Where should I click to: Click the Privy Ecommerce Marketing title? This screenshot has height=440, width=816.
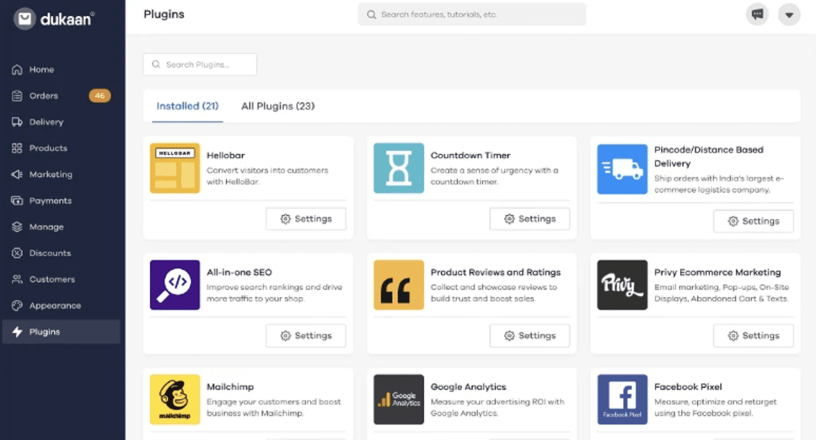tap(717, 272)
